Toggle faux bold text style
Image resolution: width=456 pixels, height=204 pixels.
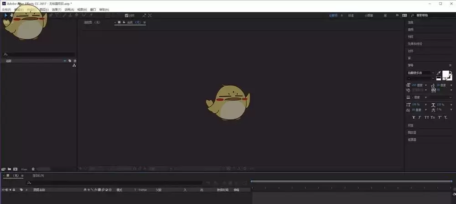[414, 117]
